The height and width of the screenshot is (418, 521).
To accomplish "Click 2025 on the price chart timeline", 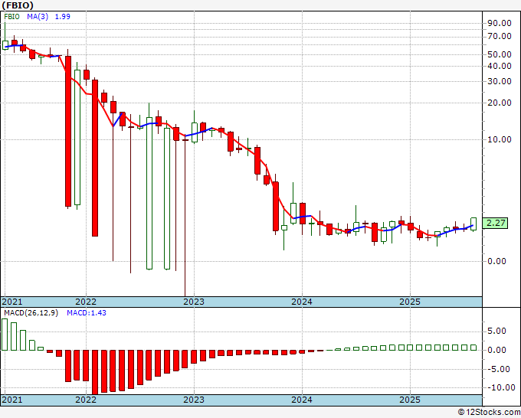I will pos(410,302).
